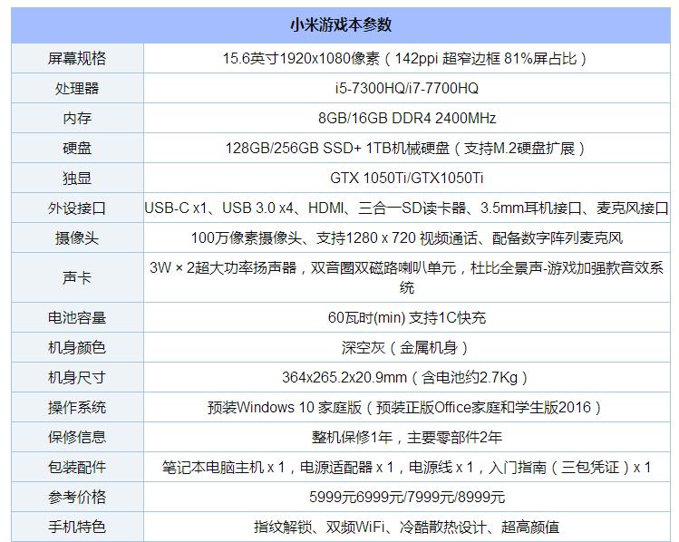
Task: Click the 深空灰（金属机身） value
Action: [407, 347]
